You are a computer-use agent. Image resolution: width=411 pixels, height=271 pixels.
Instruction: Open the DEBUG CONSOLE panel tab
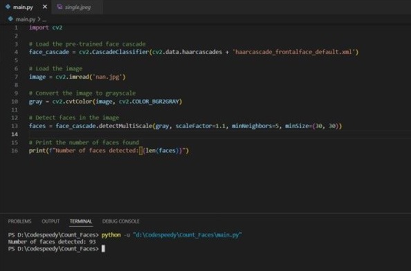point(121,221)
